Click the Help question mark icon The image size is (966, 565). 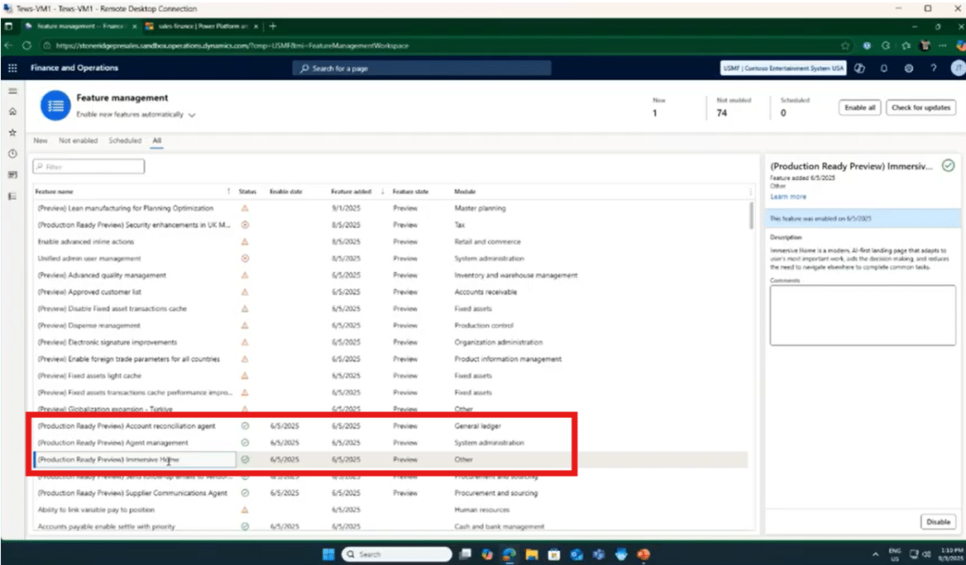(933, 68)
